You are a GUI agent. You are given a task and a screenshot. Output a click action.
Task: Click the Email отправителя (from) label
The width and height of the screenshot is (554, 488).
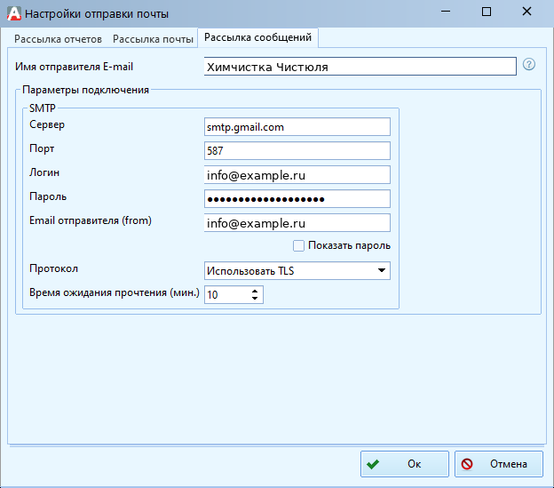91,220
